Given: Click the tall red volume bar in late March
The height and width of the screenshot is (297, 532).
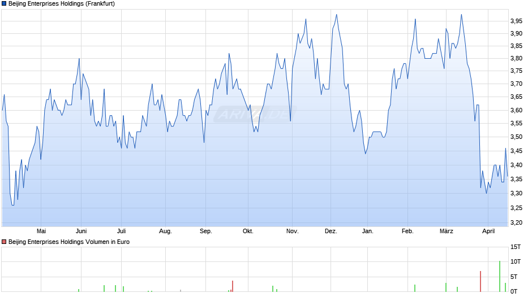Looking at the screenshot, I should [480, 281].
